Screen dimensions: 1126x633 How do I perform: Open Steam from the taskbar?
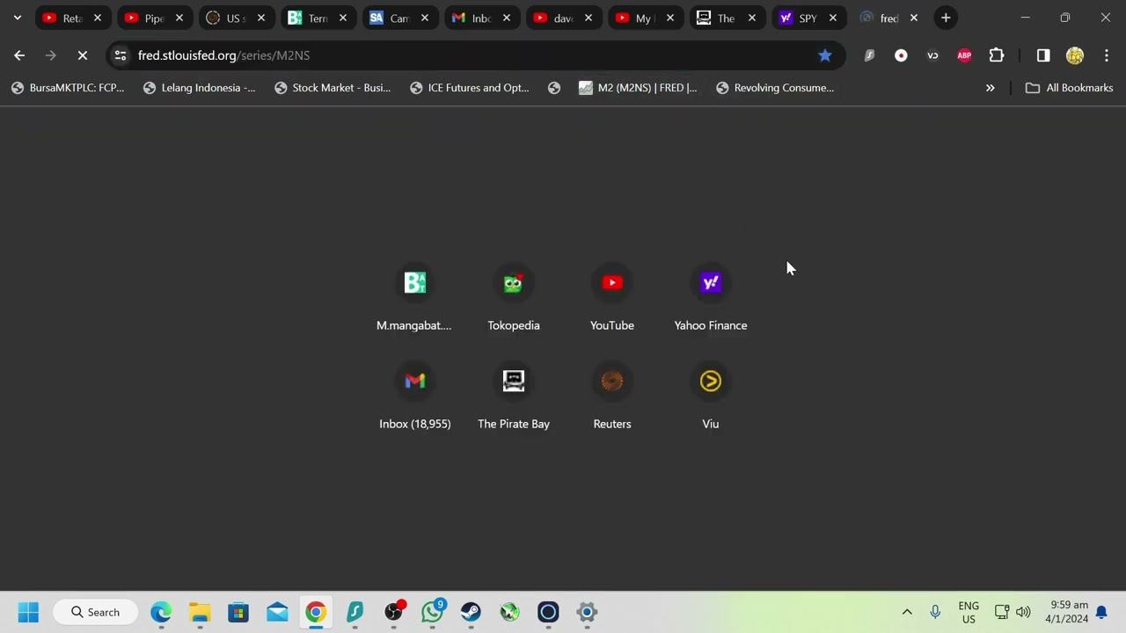point(471,612)
